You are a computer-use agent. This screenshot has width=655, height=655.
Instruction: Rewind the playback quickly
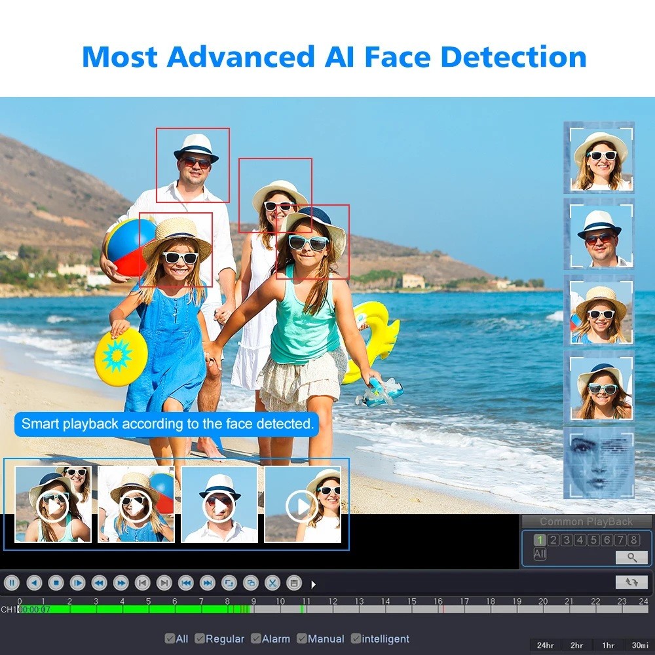(x=99, y=583)
